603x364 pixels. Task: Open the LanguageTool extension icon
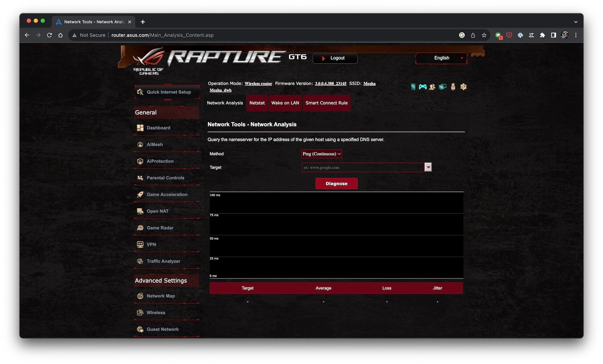531,35
